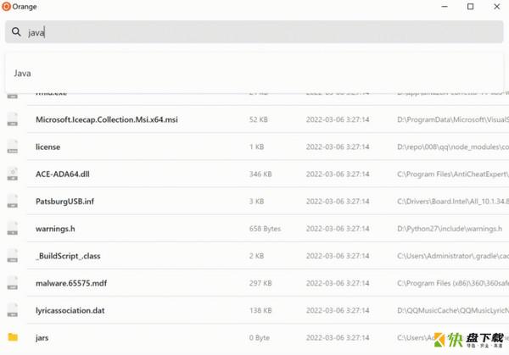
Task: Click the D:\Python27\include\warnings.h path
Action: pyautogui.click(x=450, y=229)
